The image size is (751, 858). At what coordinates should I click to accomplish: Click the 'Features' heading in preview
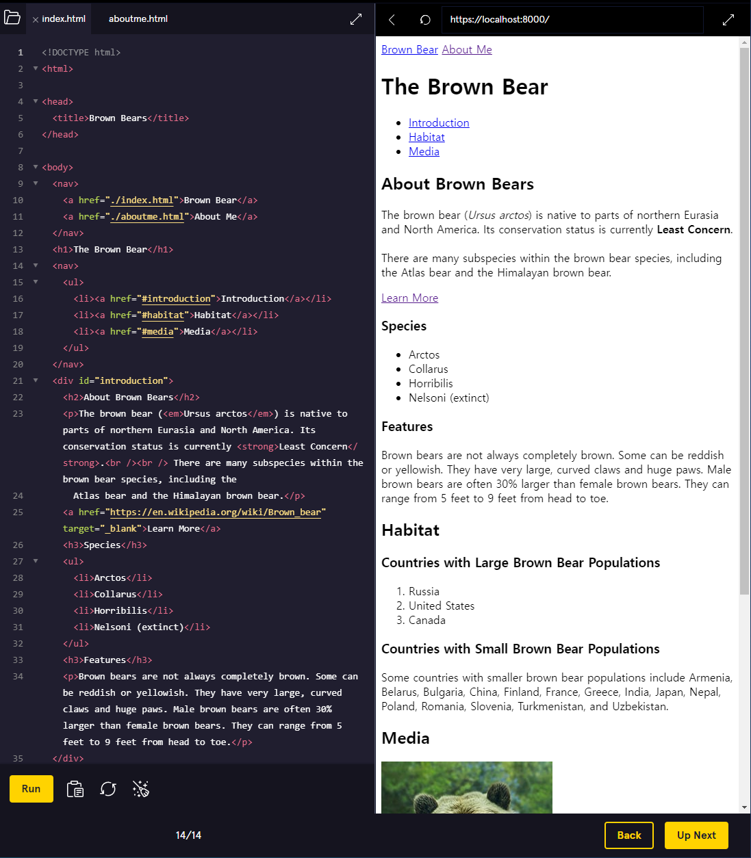407,426
